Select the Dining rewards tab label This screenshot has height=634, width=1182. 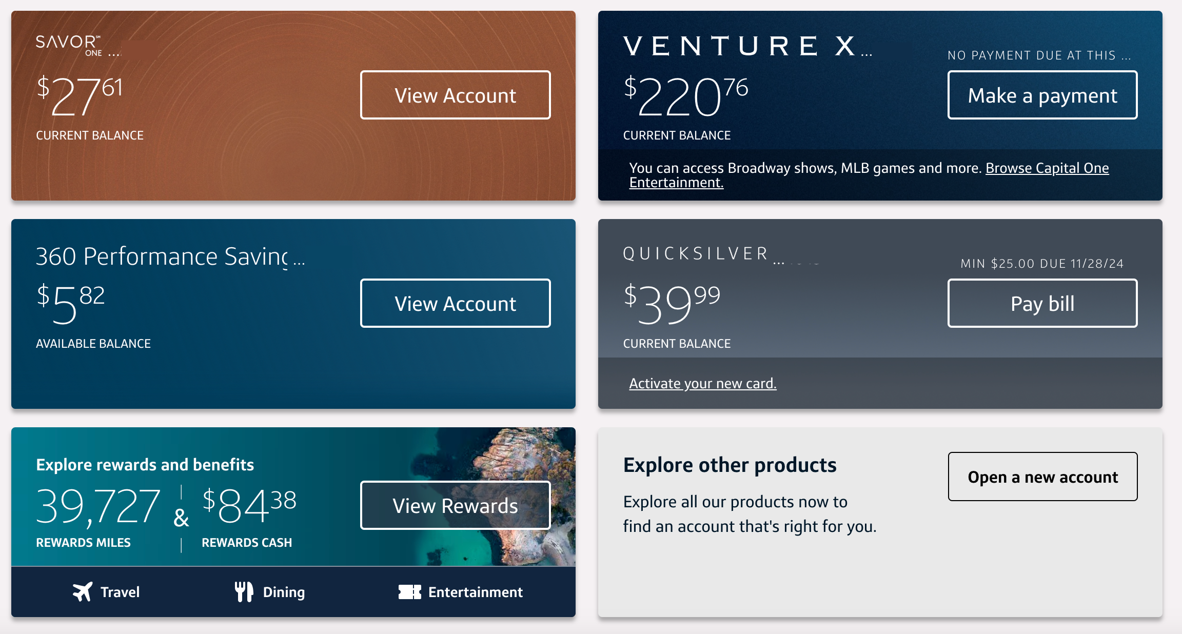pos(284,592)
